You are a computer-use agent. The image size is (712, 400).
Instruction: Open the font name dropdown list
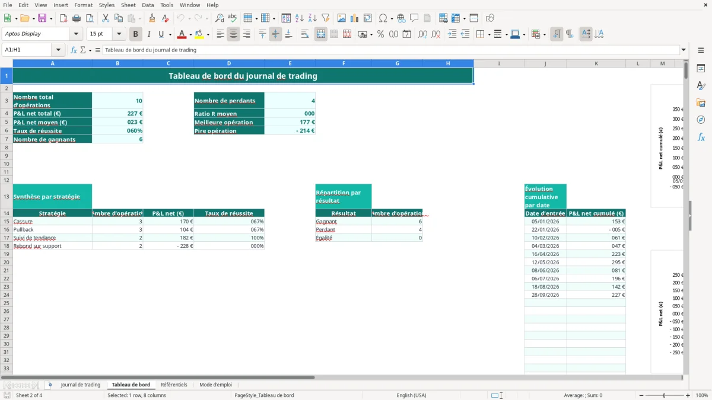click(76, 34)
